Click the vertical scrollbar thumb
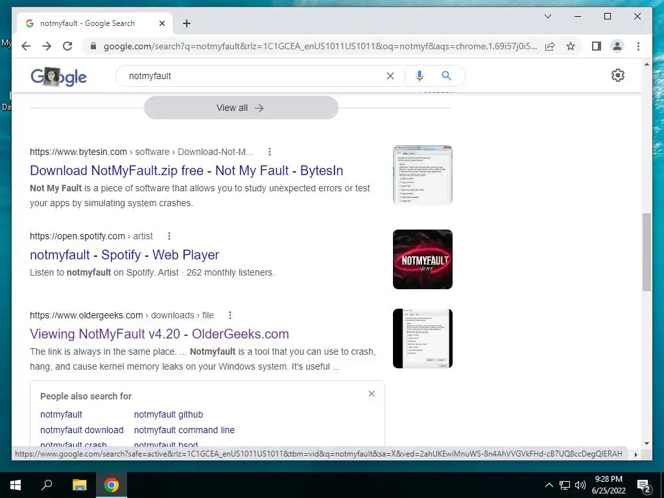Viewport: 664px width, 498px height. [646, 252]
